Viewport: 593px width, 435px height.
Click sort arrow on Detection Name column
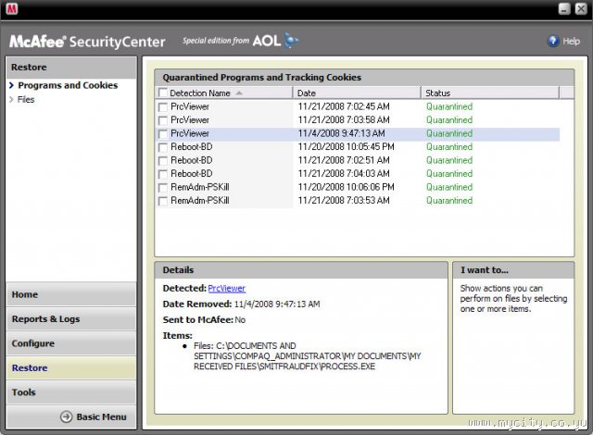coord(239,93)
